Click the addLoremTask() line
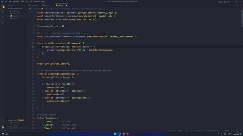The width and height of the screenshot is (243, 136). tap(56, 94)
